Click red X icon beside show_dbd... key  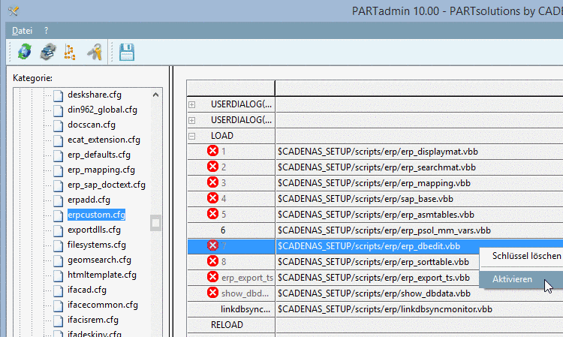(212, 293)
